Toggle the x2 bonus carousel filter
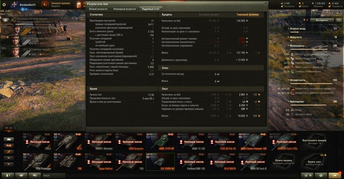Image resolution: width=344 pixels, height=179 pixels. [9, 146]
